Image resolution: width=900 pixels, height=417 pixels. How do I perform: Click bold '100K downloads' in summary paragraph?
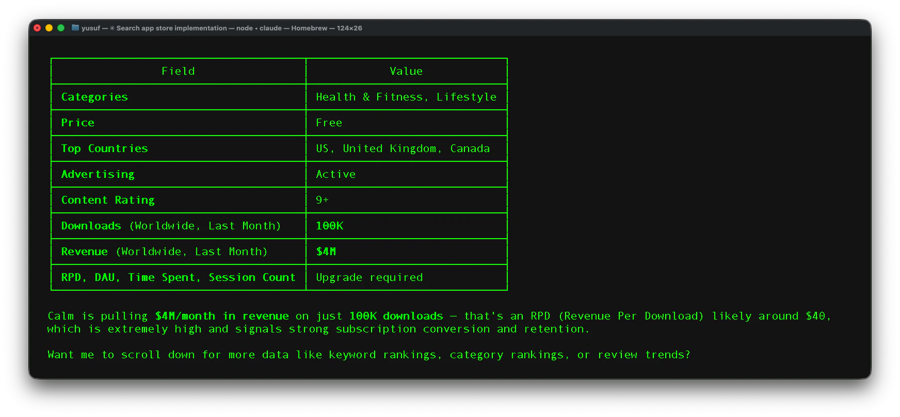pos(396,316)
